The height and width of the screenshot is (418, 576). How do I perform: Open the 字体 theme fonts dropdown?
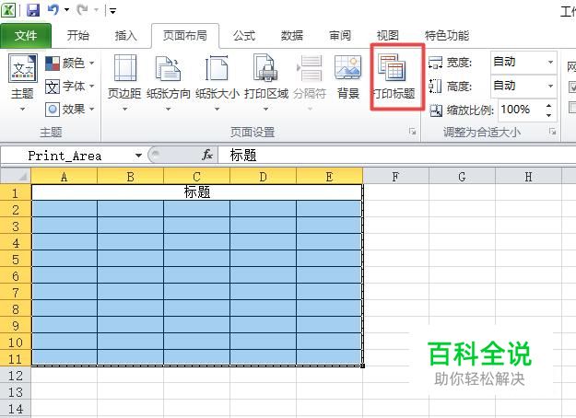(x=70, y=87)
